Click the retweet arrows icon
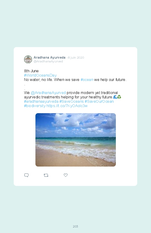 point(46,175)
